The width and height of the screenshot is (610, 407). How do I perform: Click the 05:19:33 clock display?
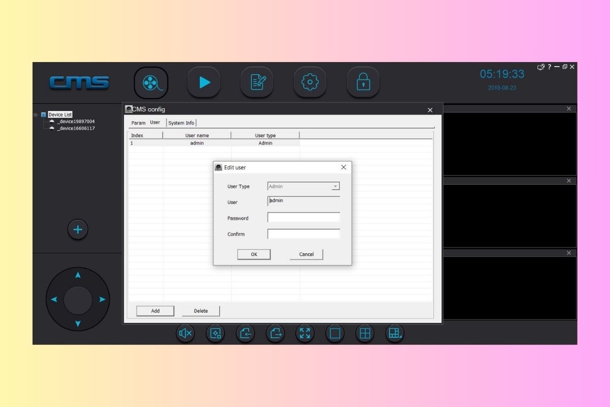point(502,74)
